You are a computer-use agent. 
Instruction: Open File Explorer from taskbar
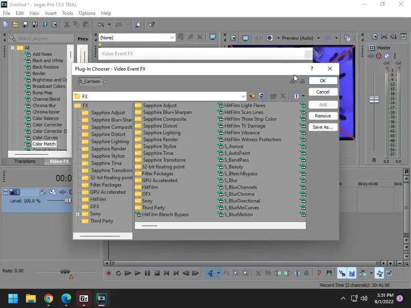point(31,298)
